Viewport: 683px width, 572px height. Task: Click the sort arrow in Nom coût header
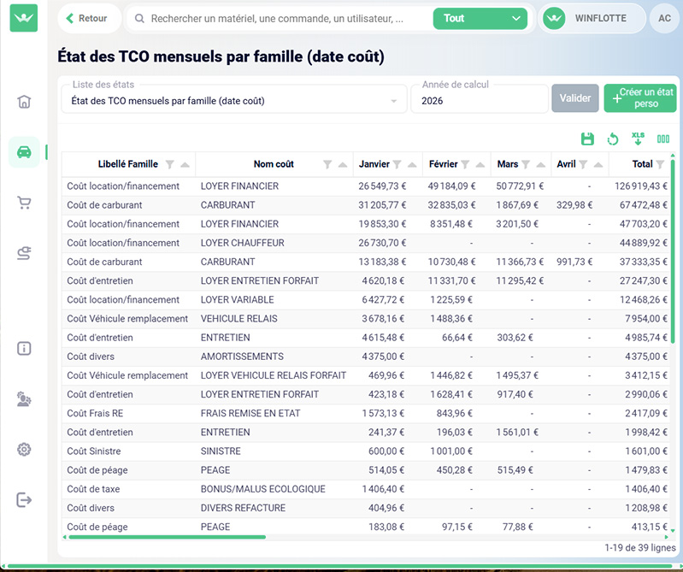coord(343,165)
